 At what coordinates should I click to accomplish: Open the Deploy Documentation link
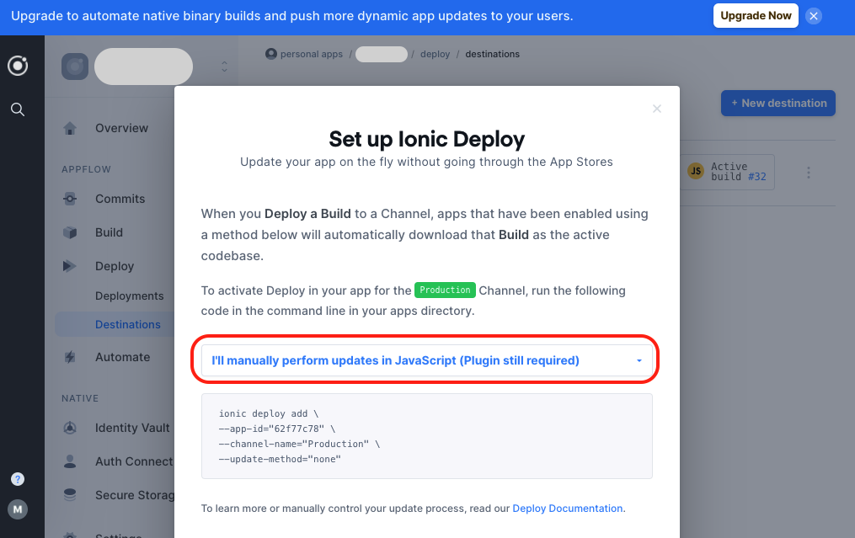(x=567, y=508)
